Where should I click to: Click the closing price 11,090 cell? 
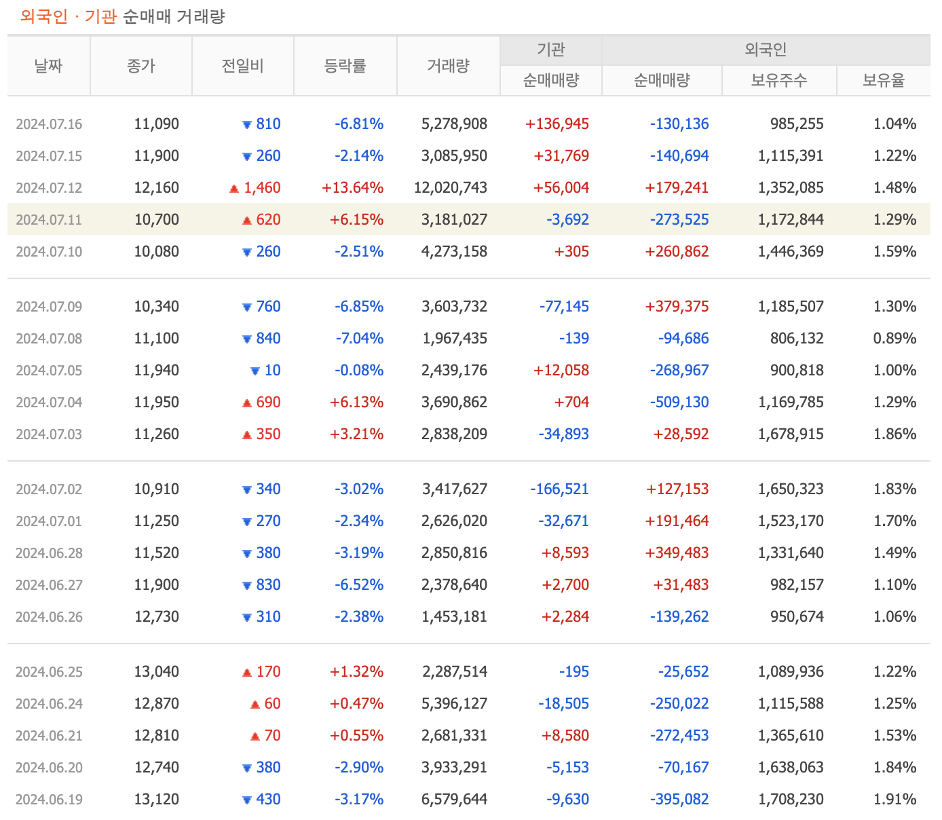[x=157, y=124]
